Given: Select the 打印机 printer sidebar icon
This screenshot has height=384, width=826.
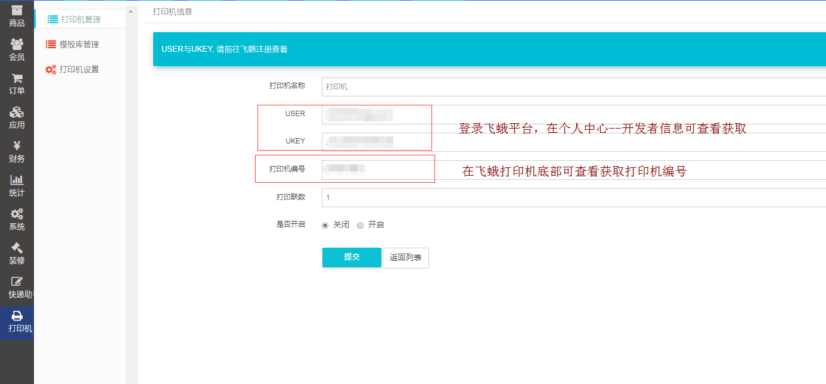Looking at the screenshot, I should 17,316.
